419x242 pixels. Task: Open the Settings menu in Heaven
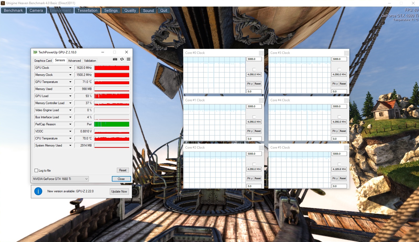pos(111,10)
